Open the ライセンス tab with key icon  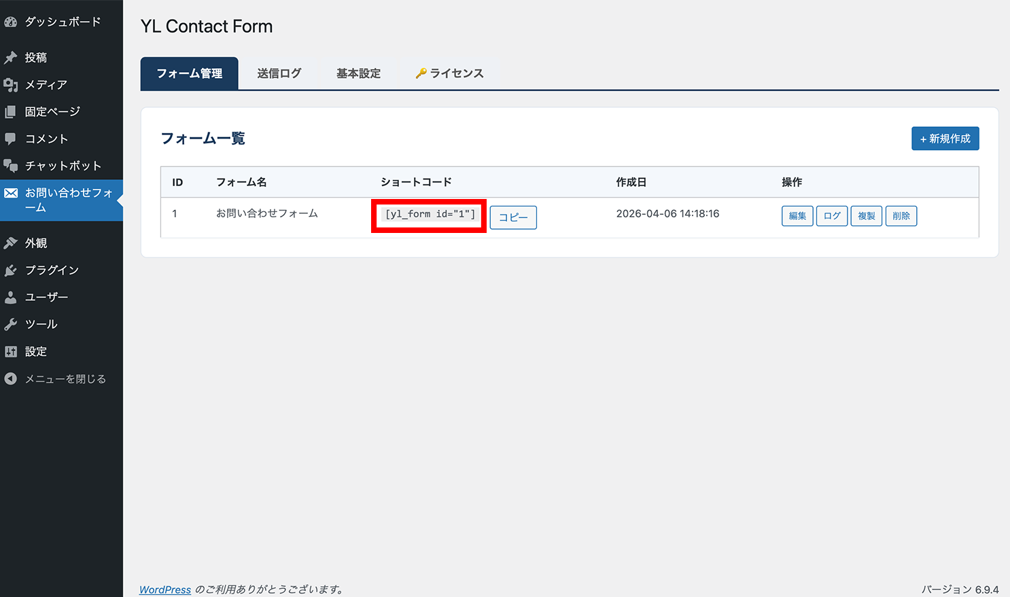[x=449, y=73]
